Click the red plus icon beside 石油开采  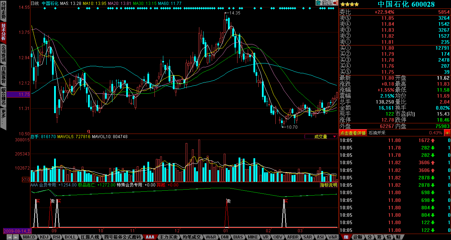coord(447,133)
